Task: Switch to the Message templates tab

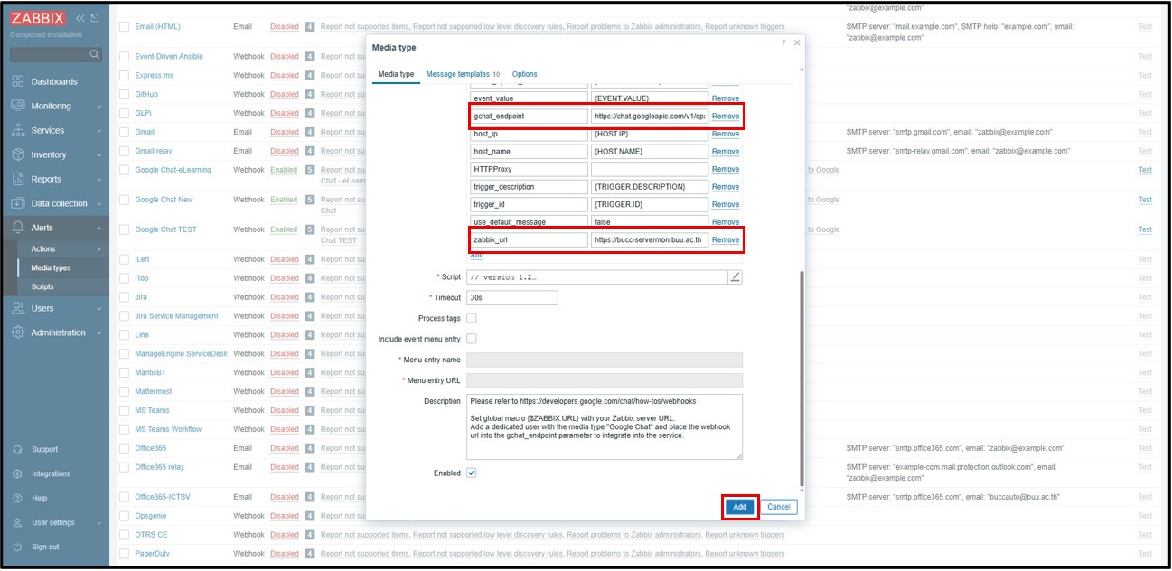Action: click(x=457, y=74)
